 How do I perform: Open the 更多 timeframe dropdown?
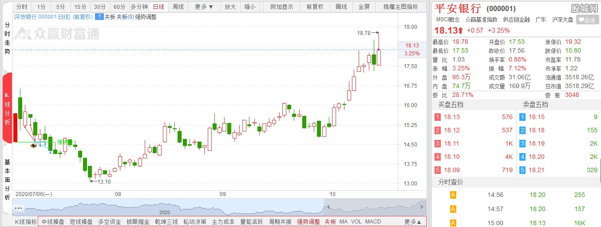[204, 7]
